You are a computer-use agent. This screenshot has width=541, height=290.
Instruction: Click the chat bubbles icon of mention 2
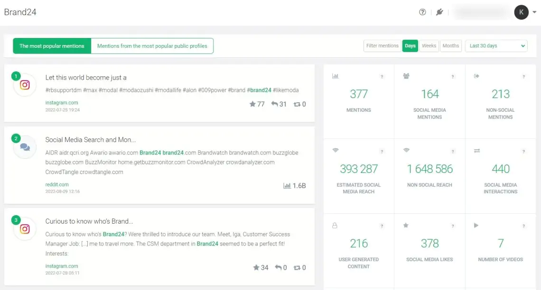tap(25, 147)
